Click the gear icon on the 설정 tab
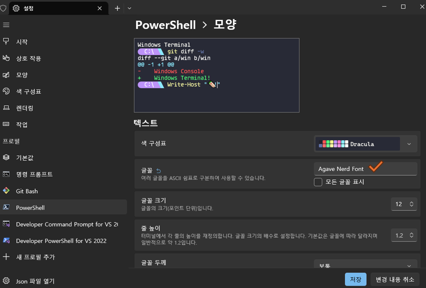The height and width of the screenshot is (288, 426). 16,9
